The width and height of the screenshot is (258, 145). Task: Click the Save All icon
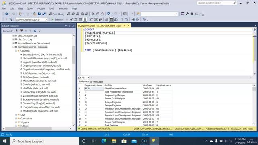point(44,14)
